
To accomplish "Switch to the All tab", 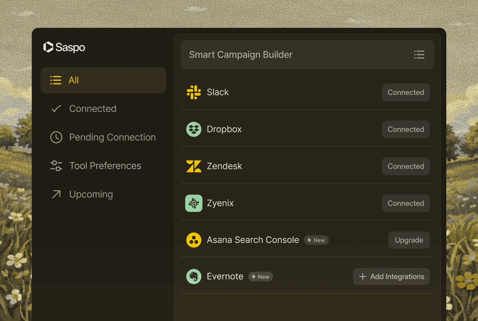I will pos(103,80).
